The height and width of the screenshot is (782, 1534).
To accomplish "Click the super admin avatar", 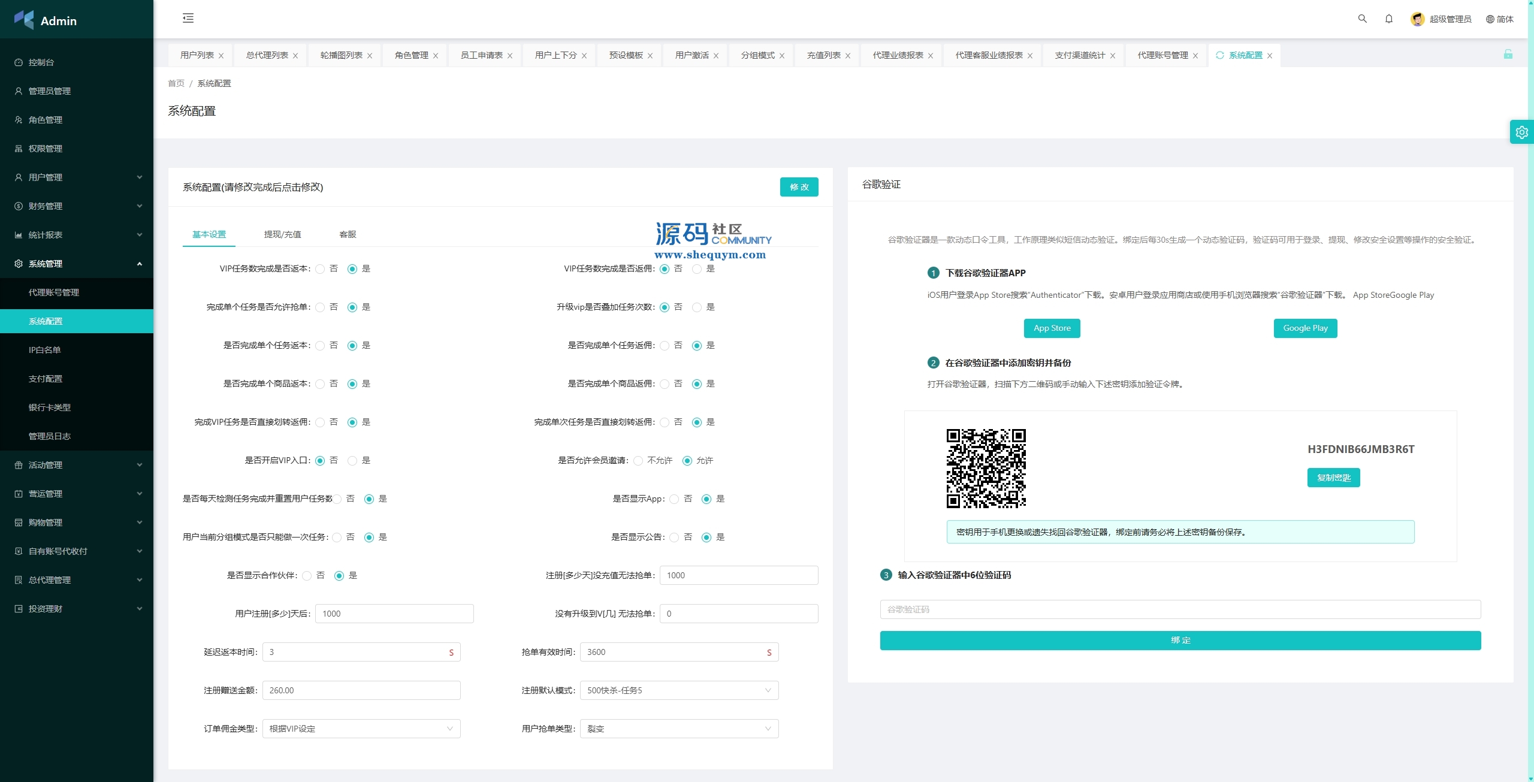I will (x=1417, y=19).
